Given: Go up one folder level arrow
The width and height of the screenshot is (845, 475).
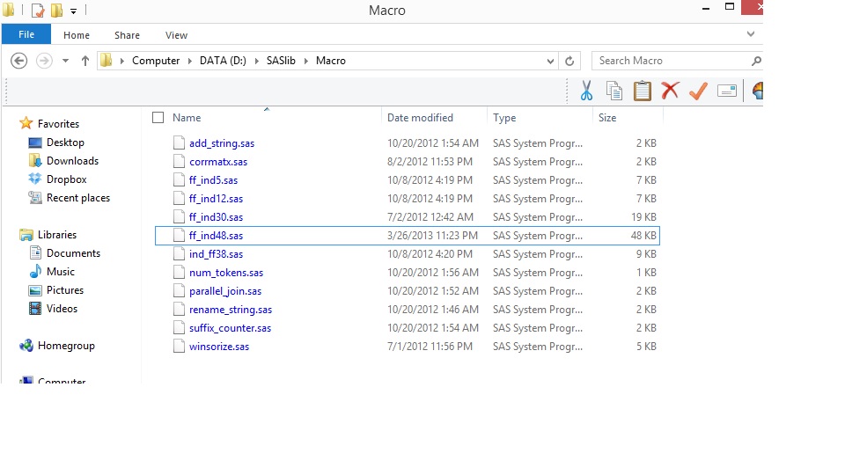Looking at the screenshot, I should point(85,61).
